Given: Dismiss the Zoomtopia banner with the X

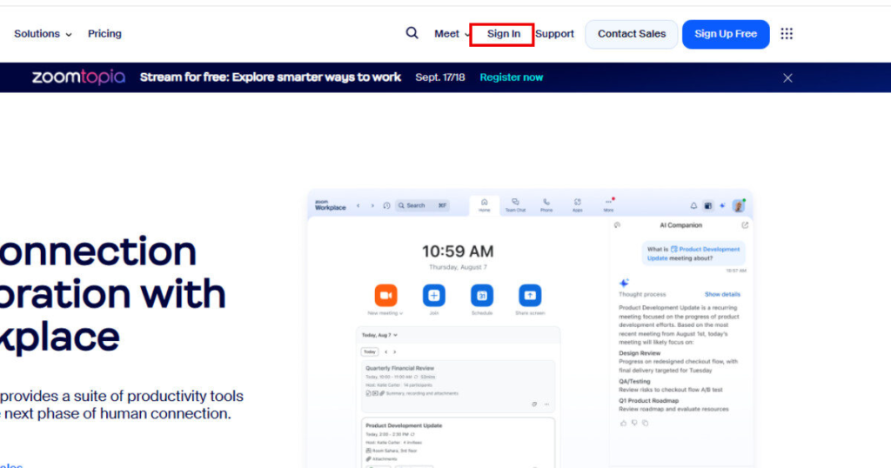Looking at the screenshot, I should coord(787,77).
